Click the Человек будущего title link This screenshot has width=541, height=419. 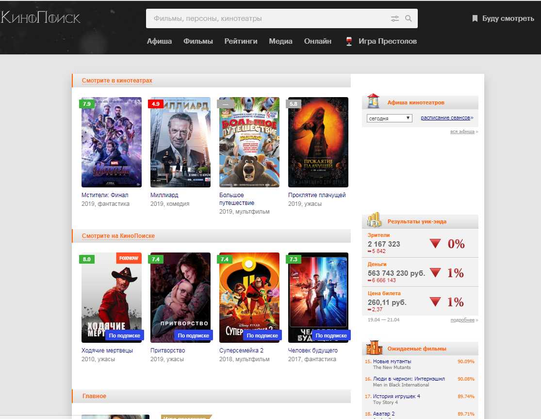[x=313, y=351]
